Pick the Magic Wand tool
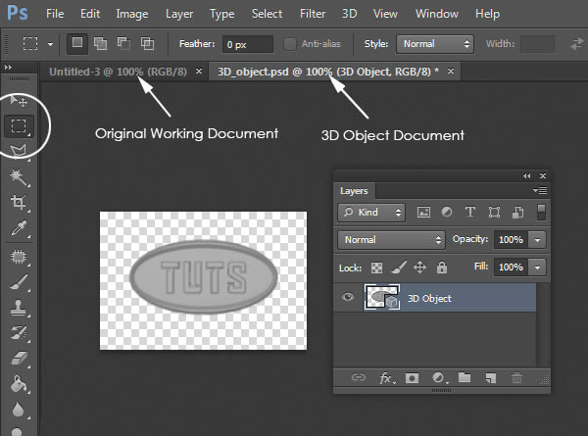 (18, 177)
